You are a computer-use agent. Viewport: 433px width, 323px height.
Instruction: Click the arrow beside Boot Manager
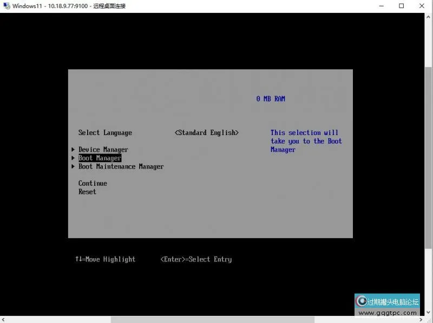click(x=73, y=158)
